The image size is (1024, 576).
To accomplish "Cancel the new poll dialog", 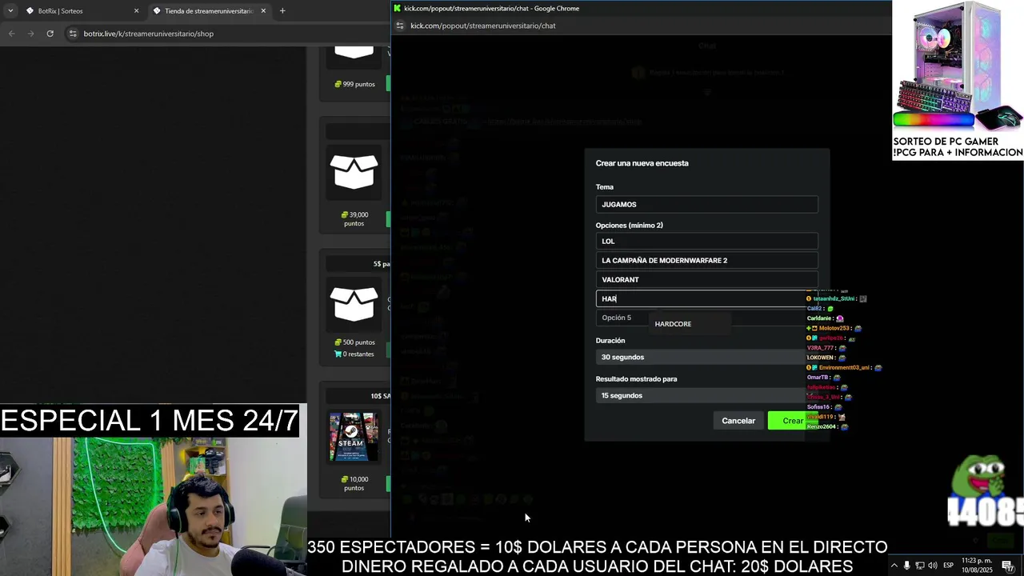I will click(738, 421).
